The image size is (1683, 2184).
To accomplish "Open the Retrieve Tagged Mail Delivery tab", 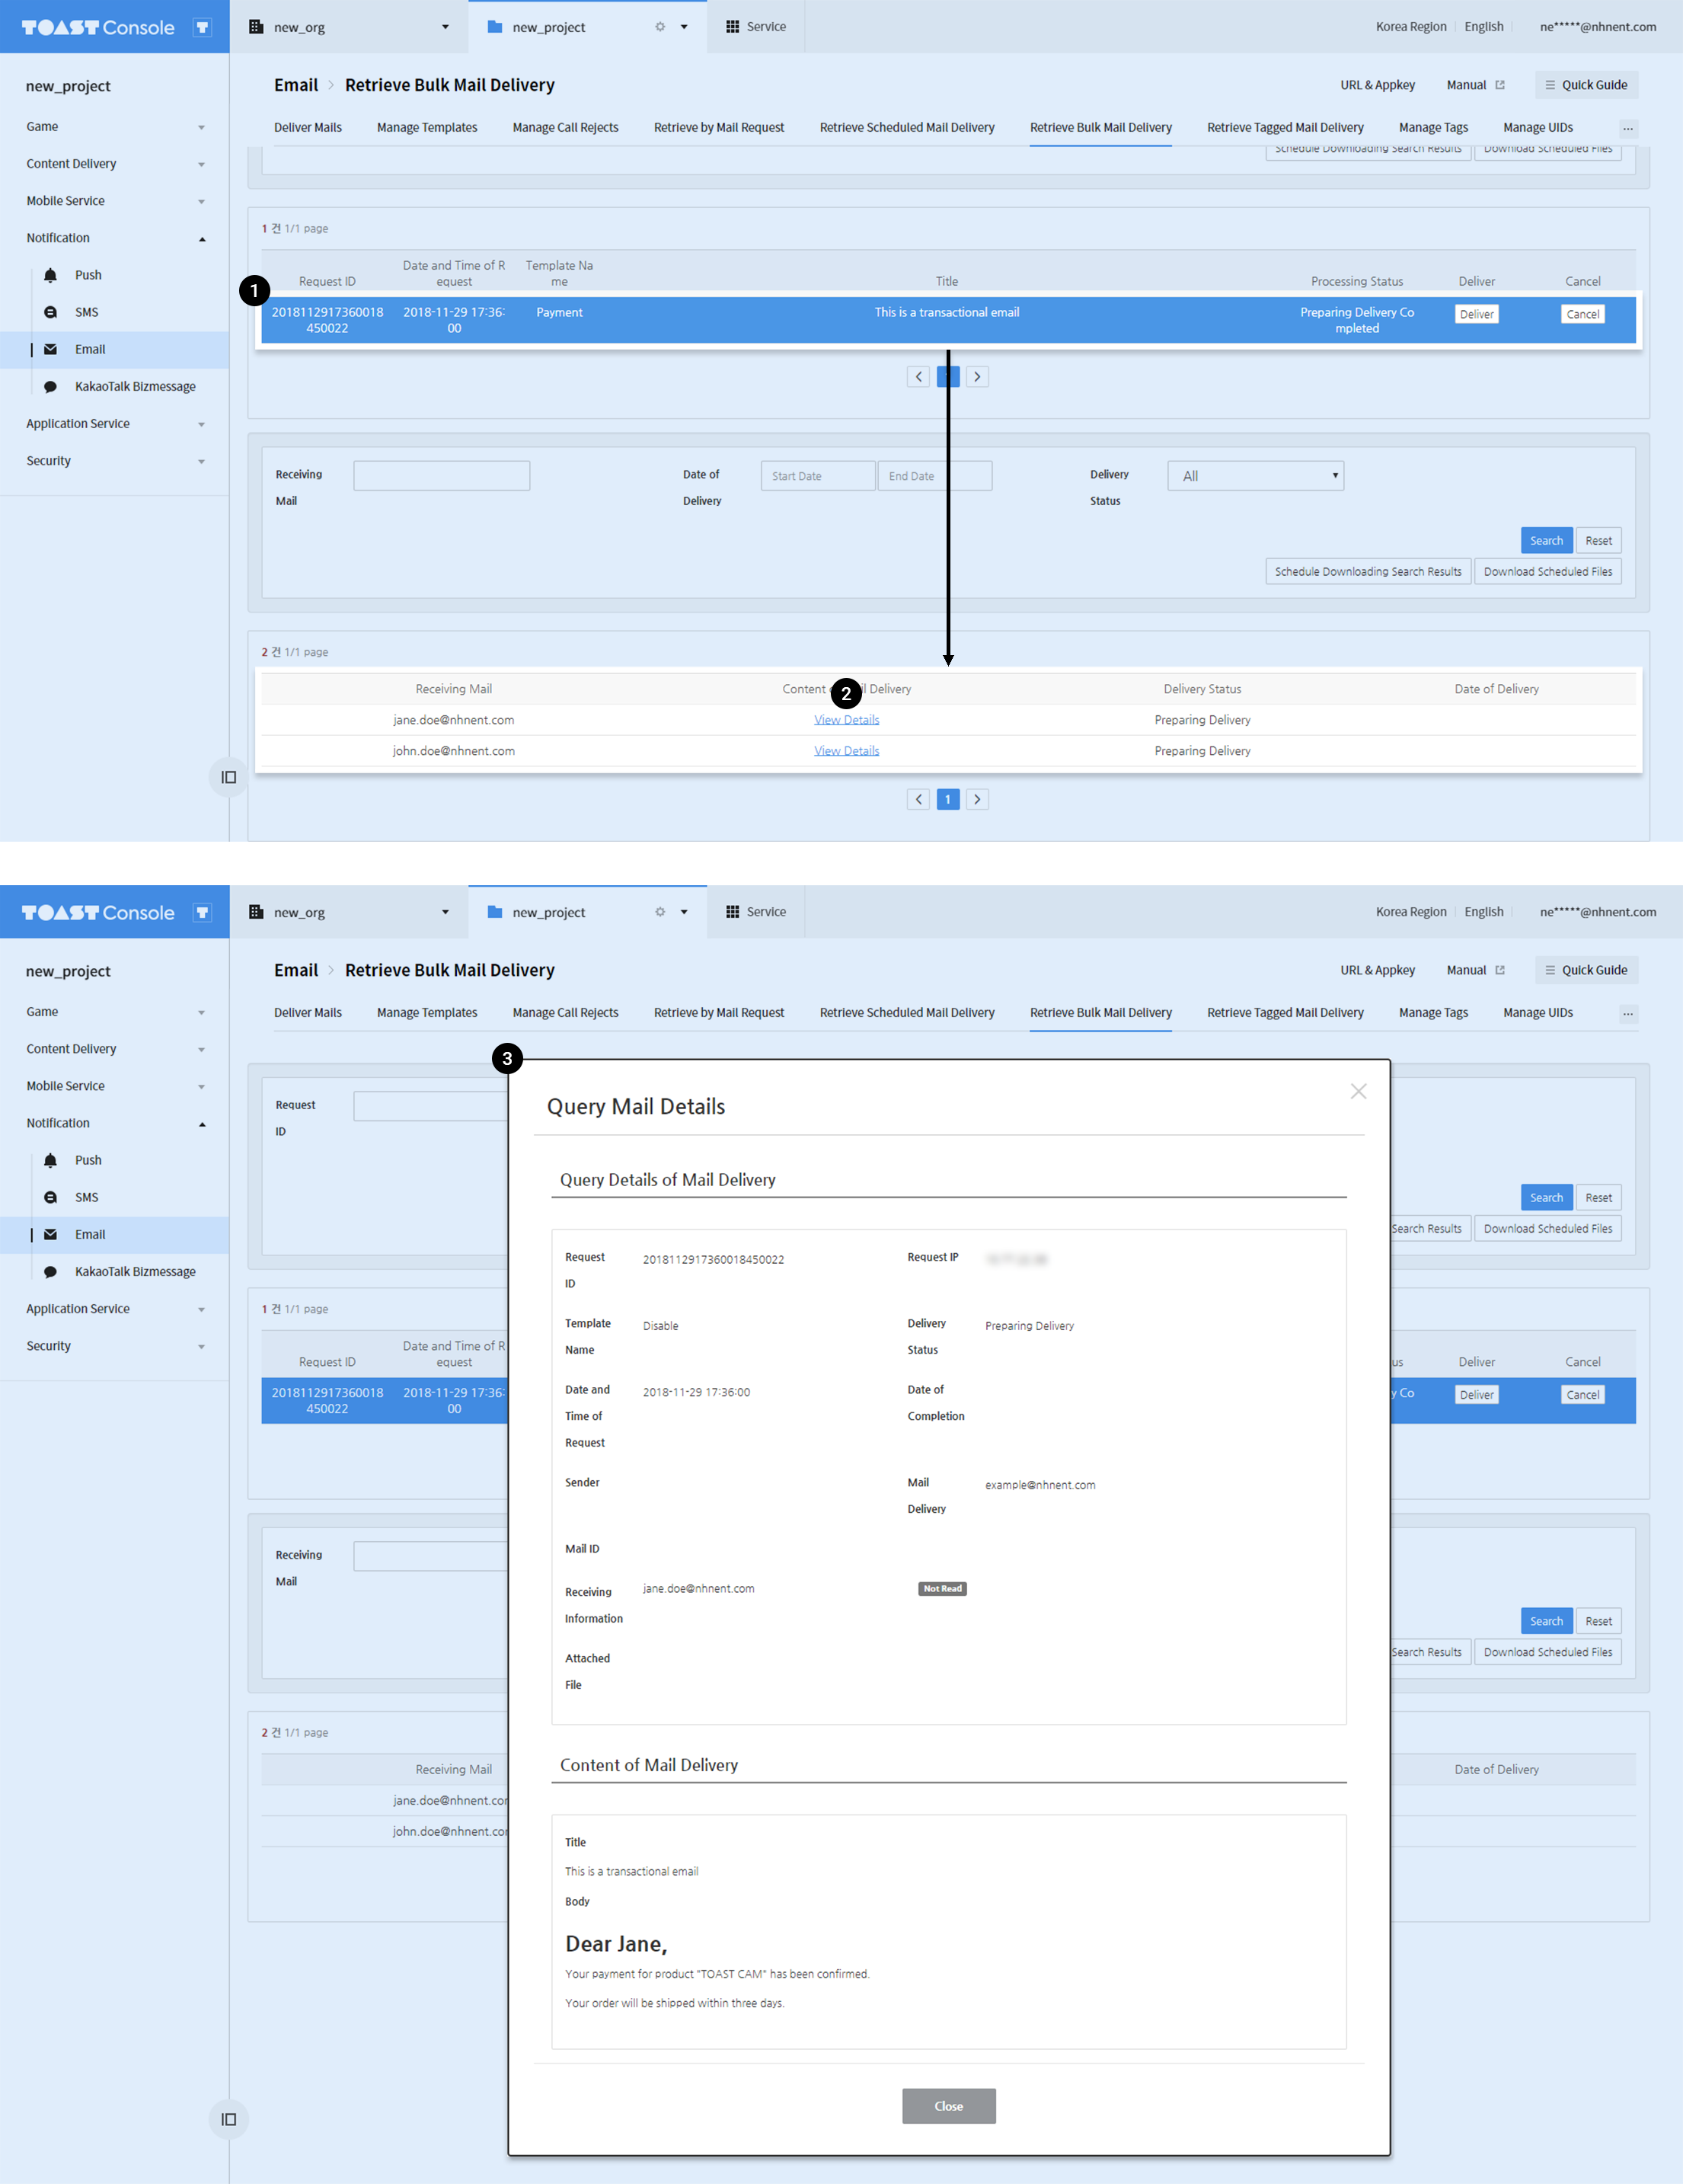I will [x=1284, y=128].
